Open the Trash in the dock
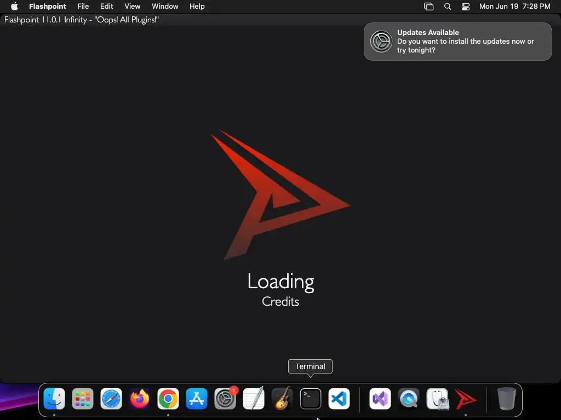The height and width of the screenshot is (420, 561). click(x=507, y=398)
